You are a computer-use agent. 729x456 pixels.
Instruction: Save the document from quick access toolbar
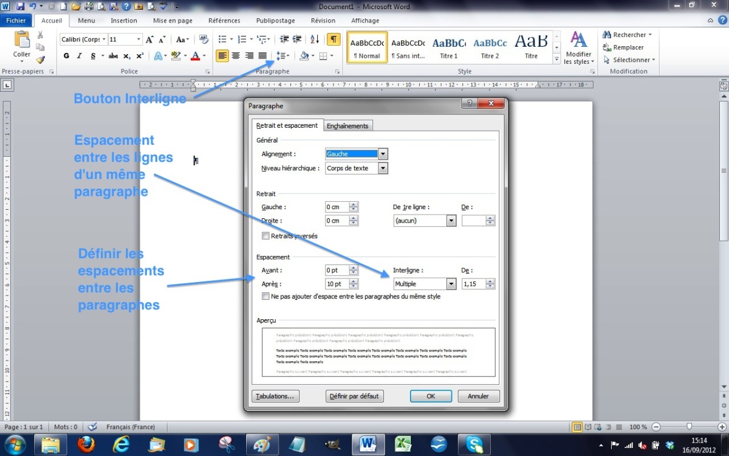20,7
